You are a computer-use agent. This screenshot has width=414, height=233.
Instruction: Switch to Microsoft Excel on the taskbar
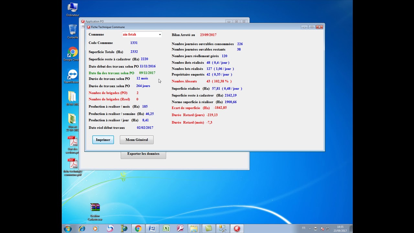coord(166,229)
